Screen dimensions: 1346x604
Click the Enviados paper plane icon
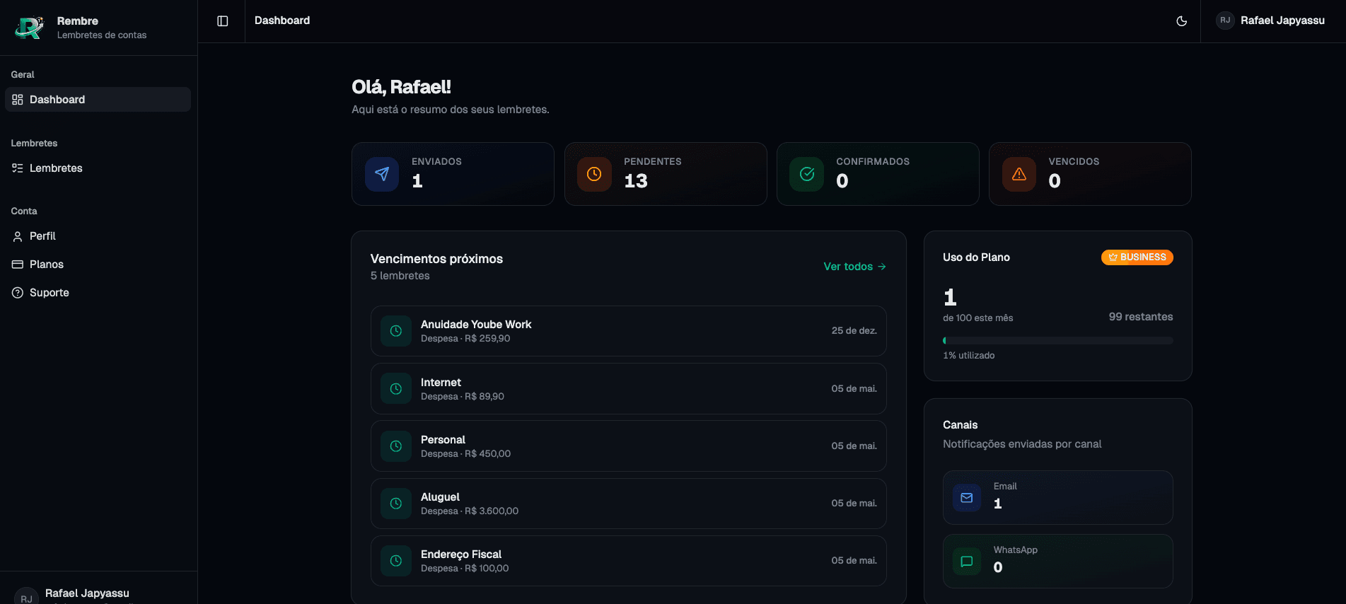click(x=382, y=174)
